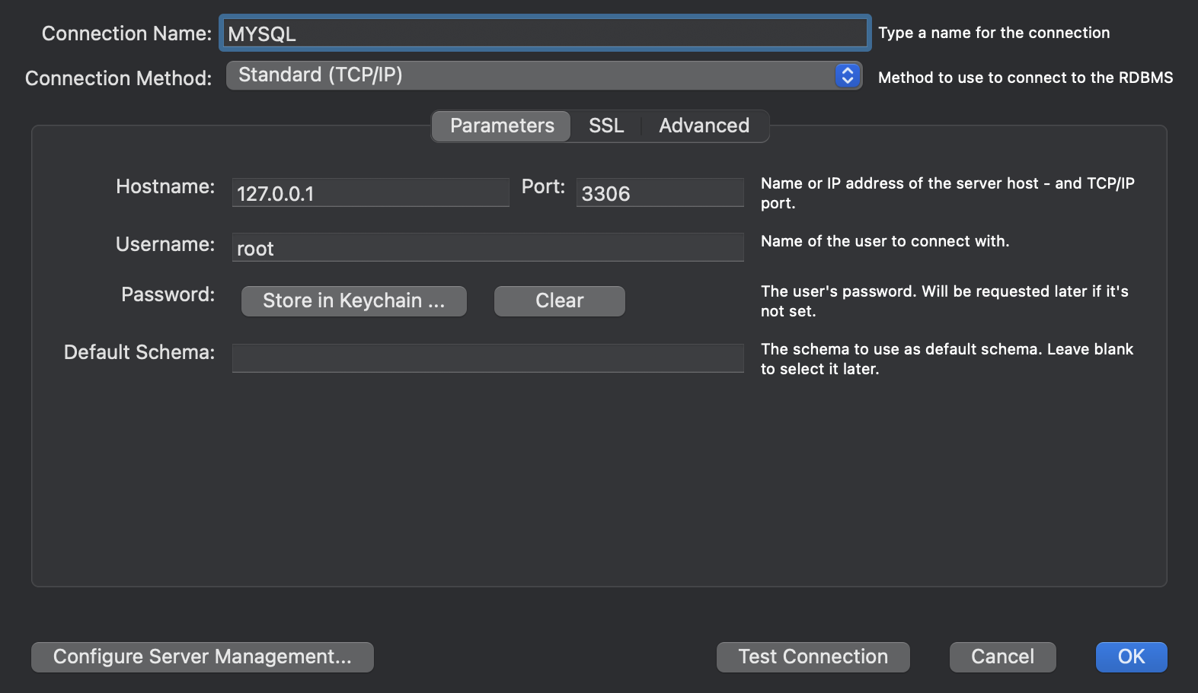Click the Connection Name: label
The height and width of the screenshot is (693, 1198).
pos(127,33)
